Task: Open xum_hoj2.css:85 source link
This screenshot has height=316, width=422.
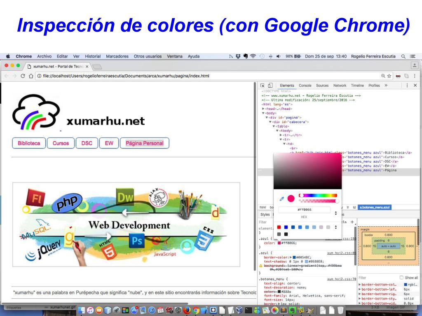Action: tap(342, 253)
